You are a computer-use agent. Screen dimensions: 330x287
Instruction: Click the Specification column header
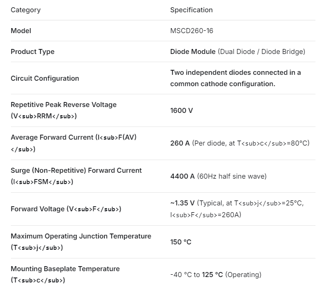(191, 10)
